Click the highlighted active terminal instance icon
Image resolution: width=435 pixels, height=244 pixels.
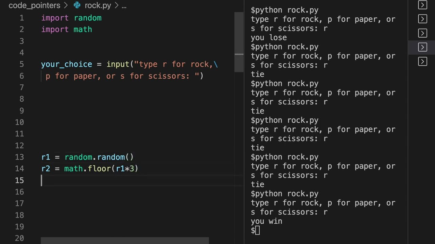point(422,47)
